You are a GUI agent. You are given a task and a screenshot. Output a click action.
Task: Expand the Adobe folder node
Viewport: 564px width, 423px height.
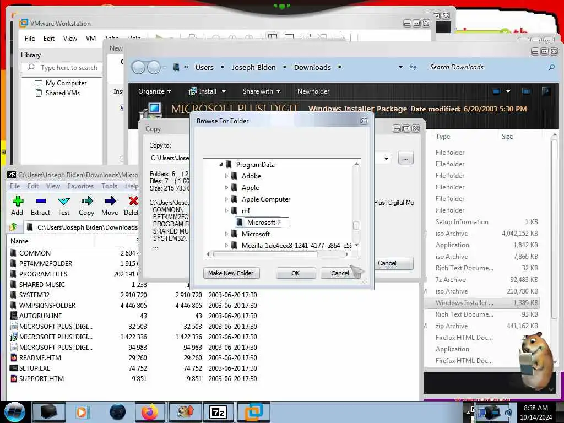click(226, 176)
